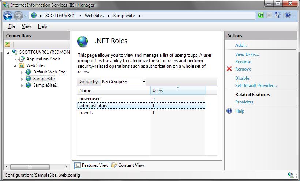Select the powerusers role row

click(x=141, y=99)
